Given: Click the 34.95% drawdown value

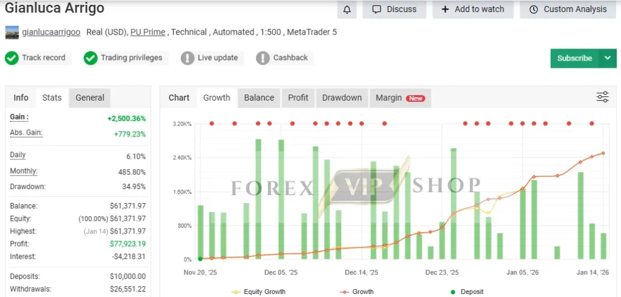Looking at the screenshot, I should click(134, 187).
